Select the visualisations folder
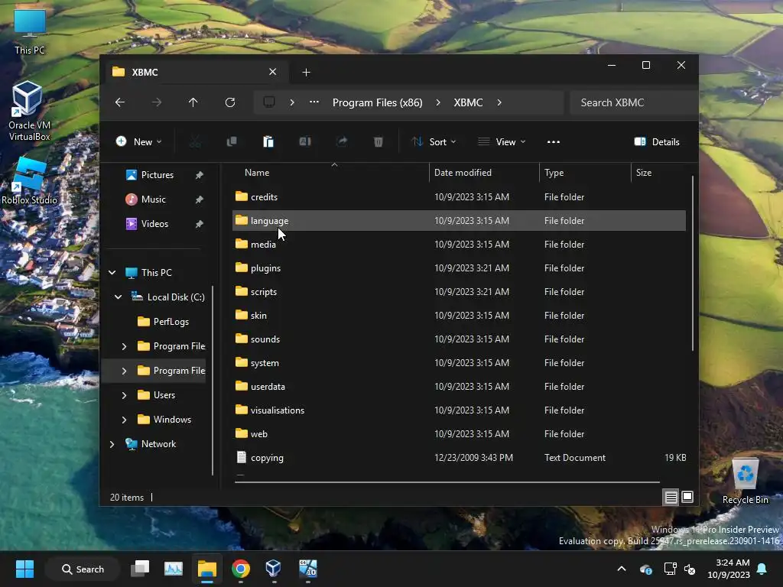The image size is (783, 587). point(459,410)
